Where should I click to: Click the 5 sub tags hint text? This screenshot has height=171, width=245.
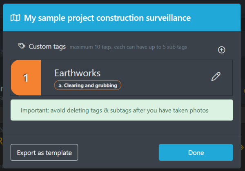(x=175, y=47)
